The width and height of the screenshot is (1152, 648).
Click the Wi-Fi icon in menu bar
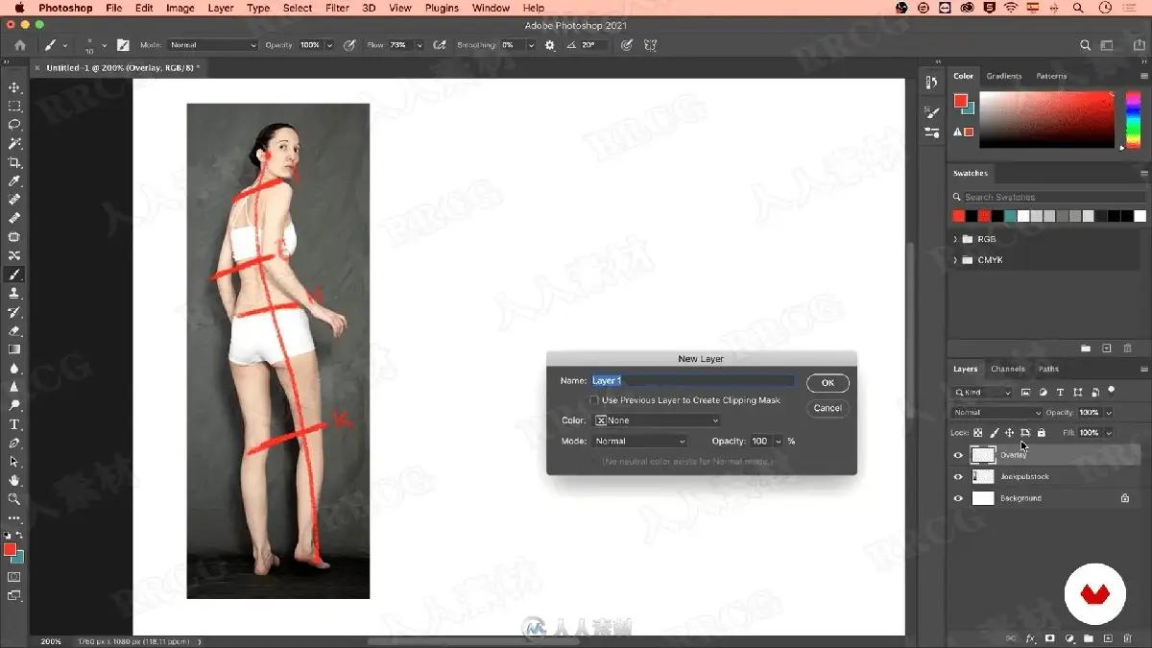pos(1010,8)
